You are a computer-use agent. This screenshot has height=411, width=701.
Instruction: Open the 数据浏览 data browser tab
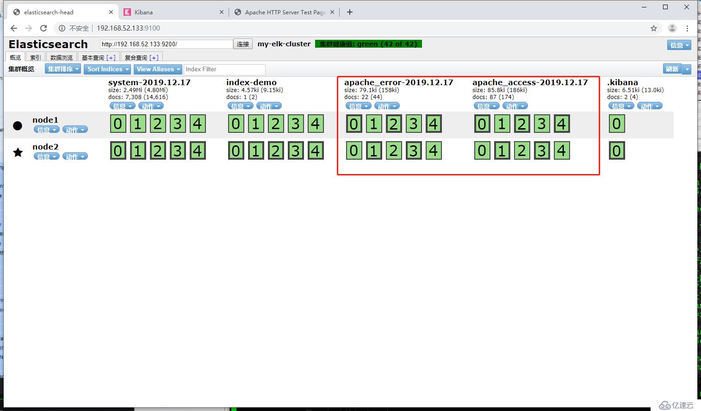tap(62, 57)
